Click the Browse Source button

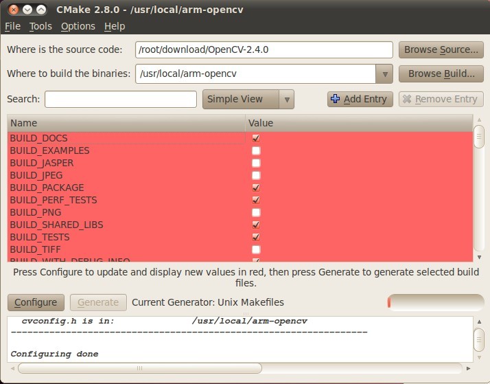(441, 49)
